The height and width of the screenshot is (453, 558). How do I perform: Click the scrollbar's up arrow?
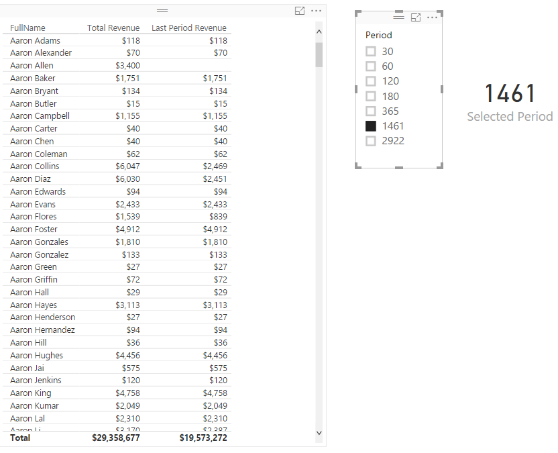319,30
